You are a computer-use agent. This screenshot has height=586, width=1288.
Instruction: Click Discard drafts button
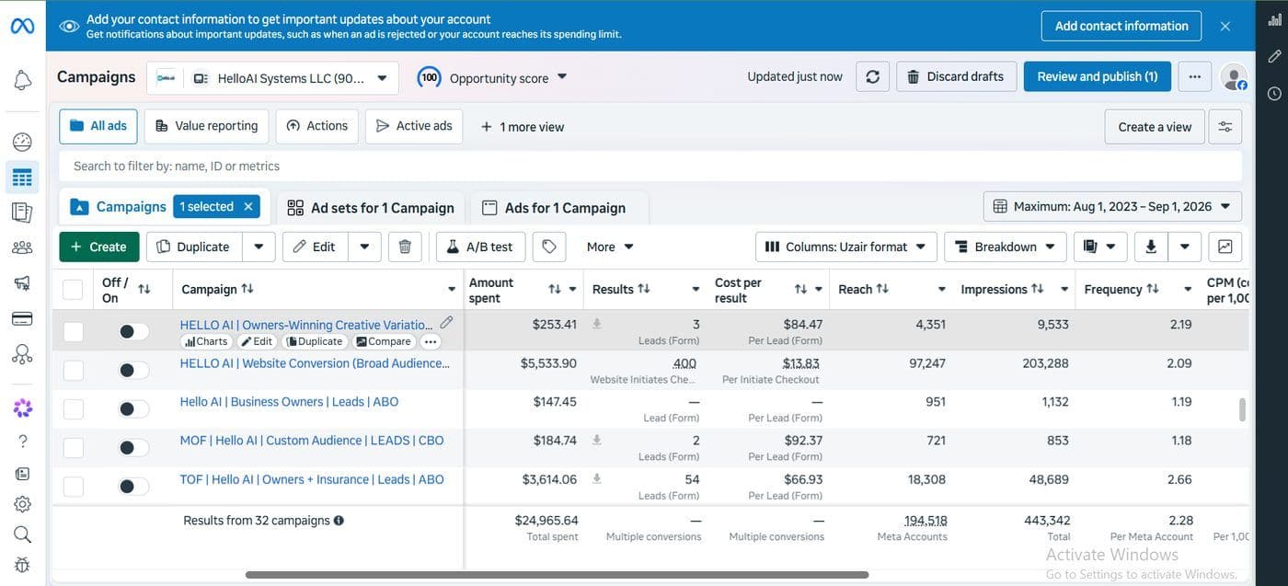957,76
